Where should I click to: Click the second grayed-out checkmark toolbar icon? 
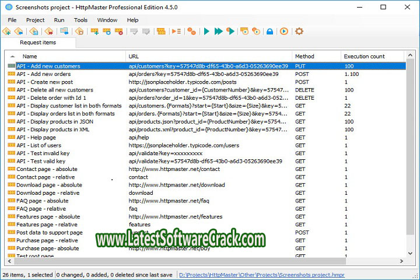(x=146, y=32)
